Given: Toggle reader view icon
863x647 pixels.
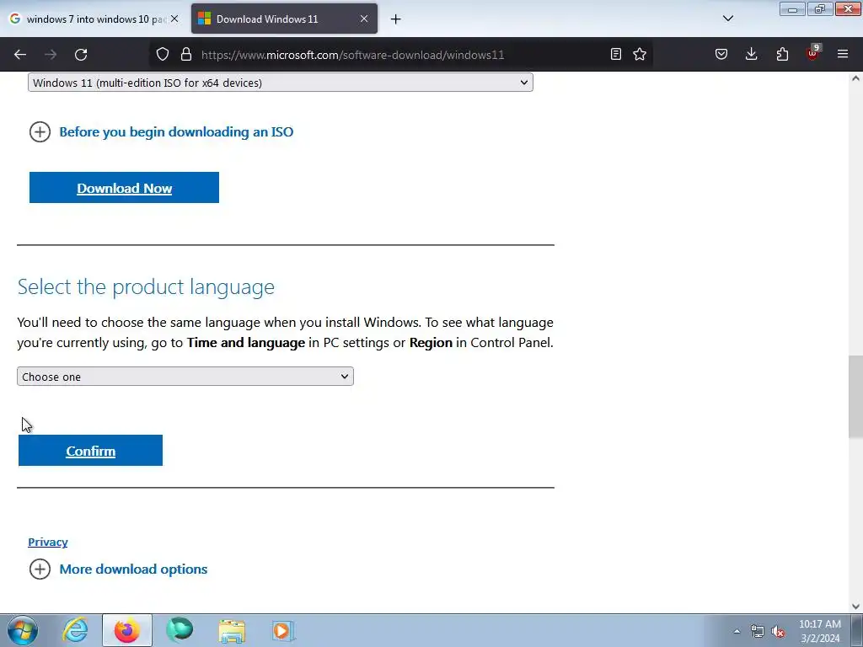Looking at the screenshot, I should click(x=616, y=54).
